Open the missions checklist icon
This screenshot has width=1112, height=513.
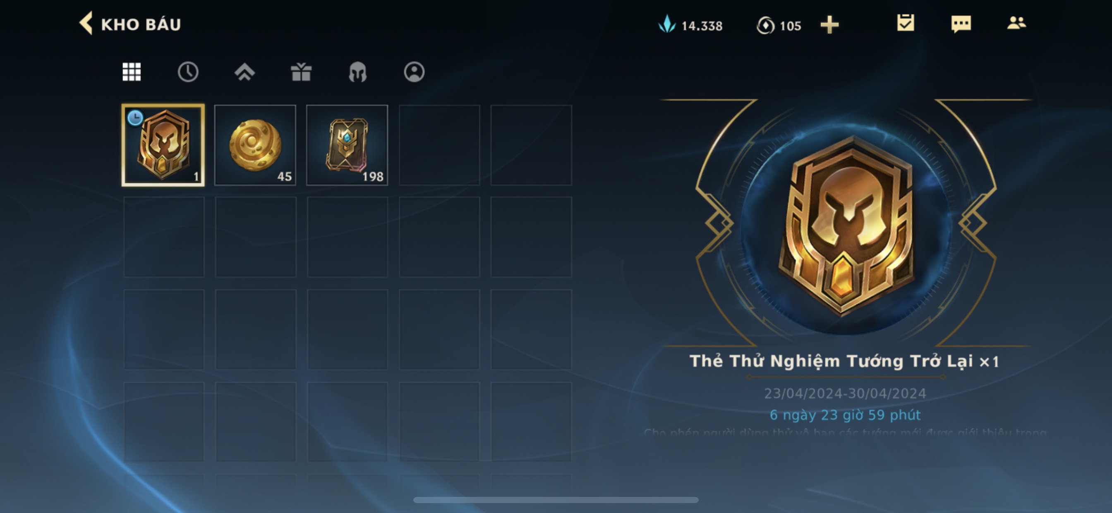tap(905, 23)
